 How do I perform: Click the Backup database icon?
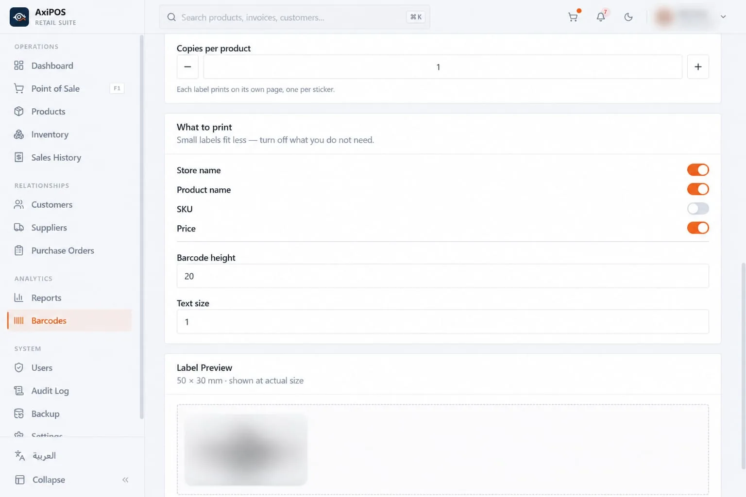point(19,414)
